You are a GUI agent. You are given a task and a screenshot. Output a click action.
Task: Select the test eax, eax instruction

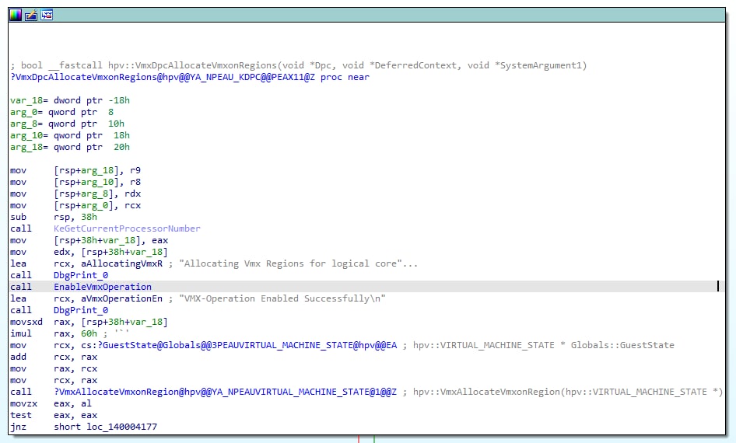(x=54, y=415)
